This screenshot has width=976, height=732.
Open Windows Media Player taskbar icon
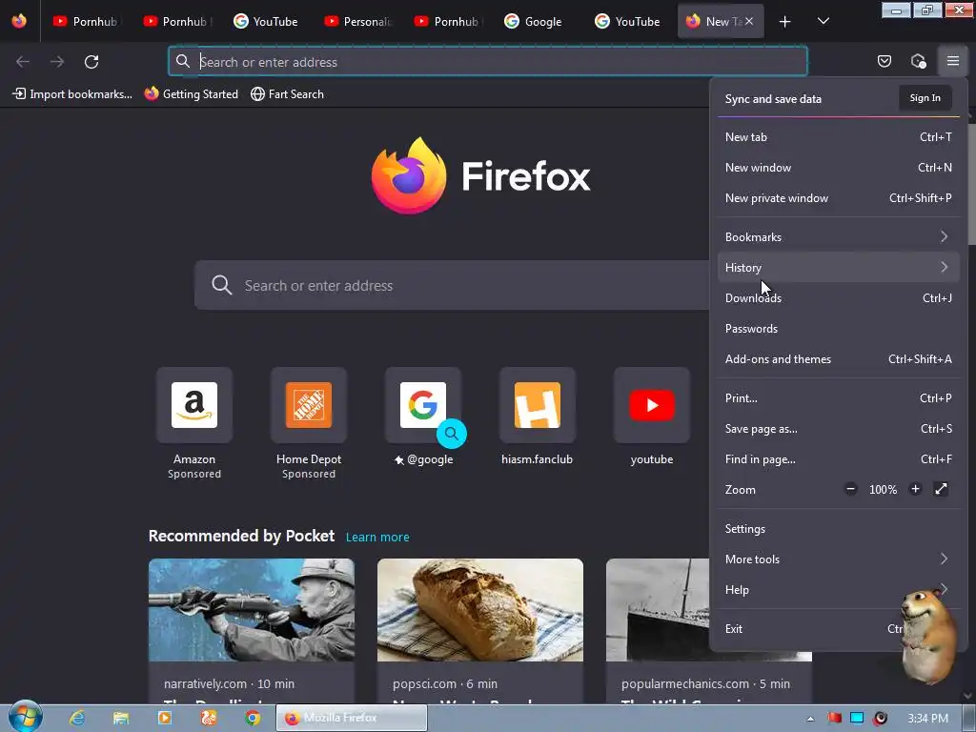165,718
